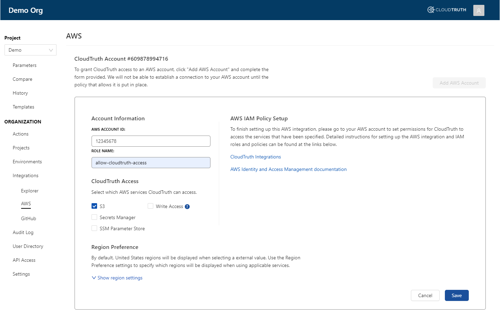Select the AWS integration sub-item
The image size is (500, 311).
pos(26,204)
